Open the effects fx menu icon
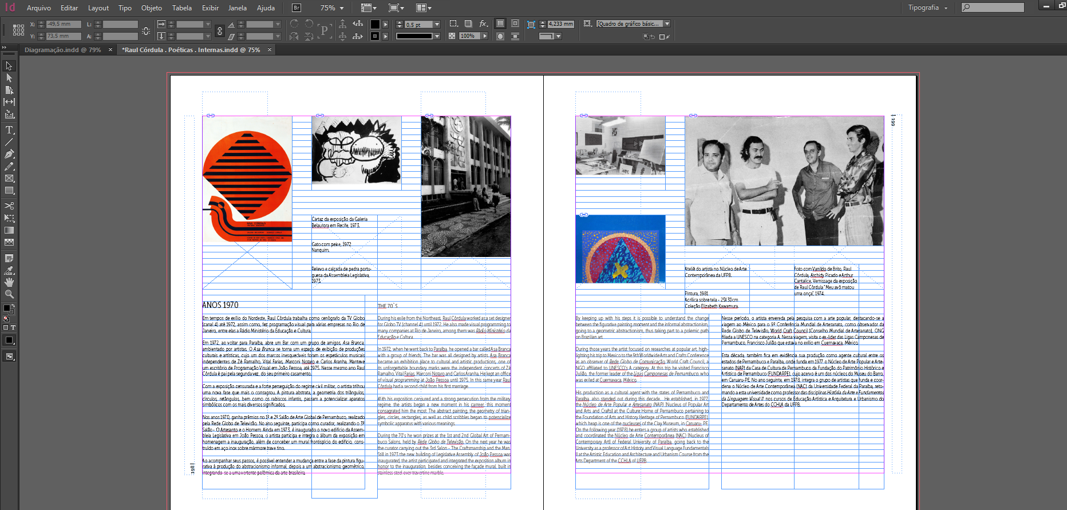The height and width of the screenshot is (510, 1067). [x=484, y=23]
